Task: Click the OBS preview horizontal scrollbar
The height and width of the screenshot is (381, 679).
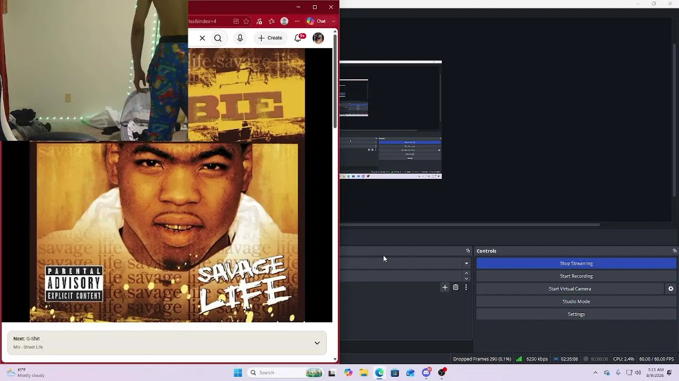Action: pos(469,225)
